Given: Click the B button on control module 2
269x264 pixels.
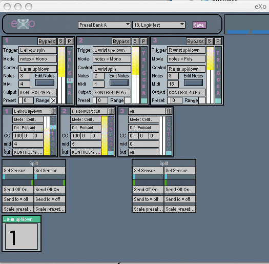Looking at the screenshot, I should (x=111, y=111).
